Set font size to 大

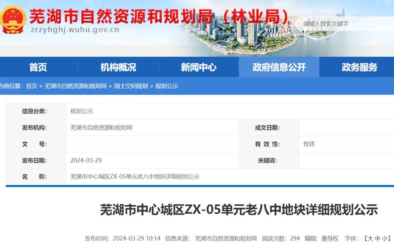370,238
